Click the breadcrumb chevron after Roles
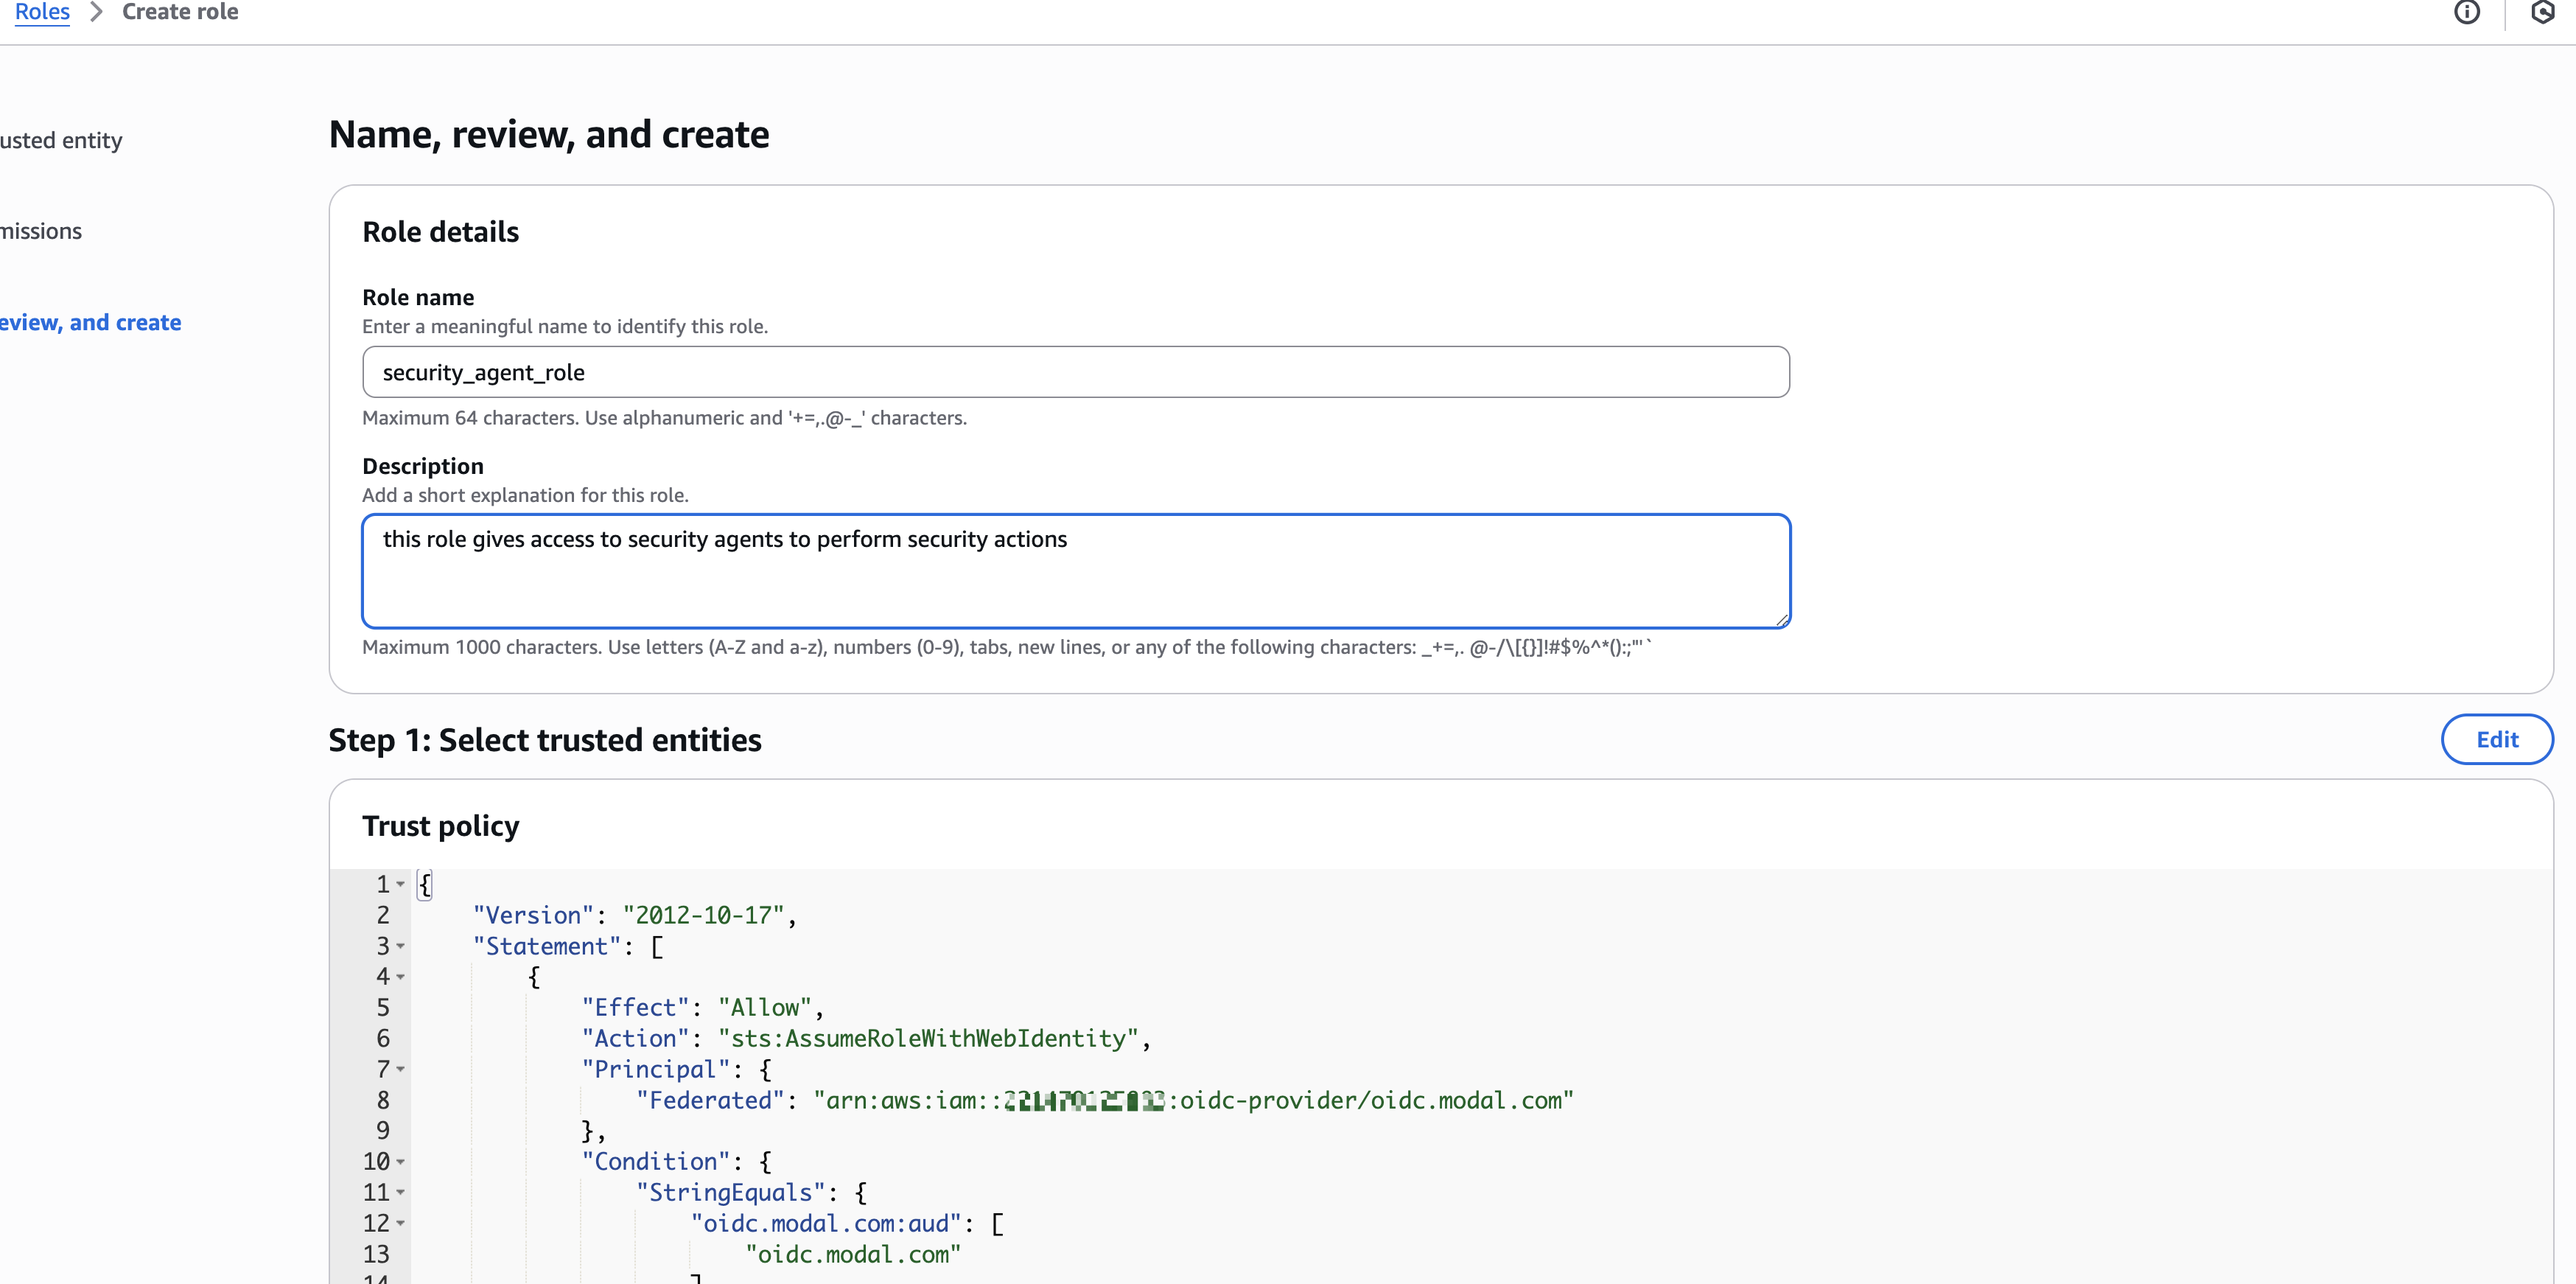2576x1284 pixels. click(96, 12)
